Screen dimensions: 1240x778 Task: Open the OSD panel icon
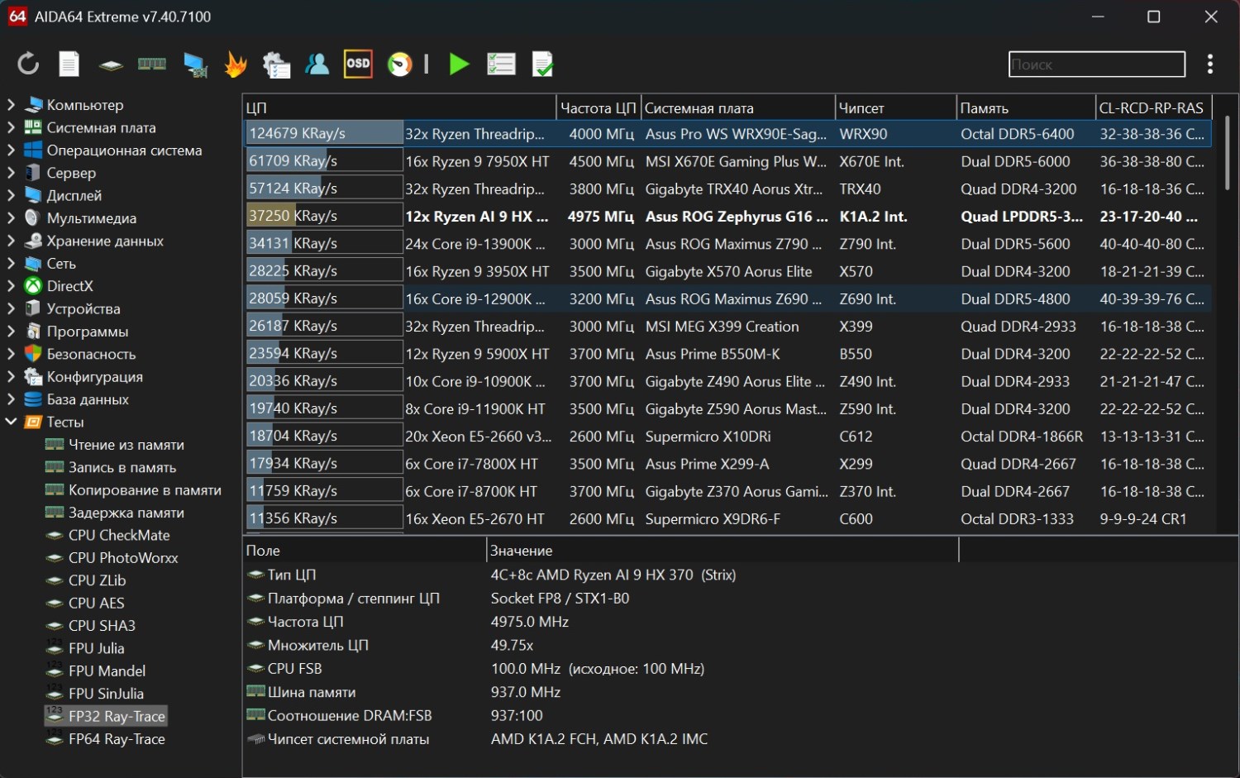coord(358,64)
